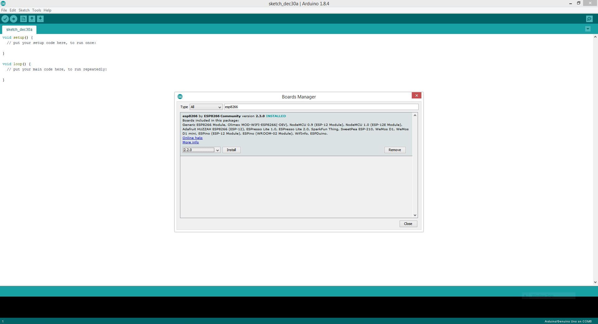
Task: Open the Type filter dropdown
Action: tap(206, 107)
